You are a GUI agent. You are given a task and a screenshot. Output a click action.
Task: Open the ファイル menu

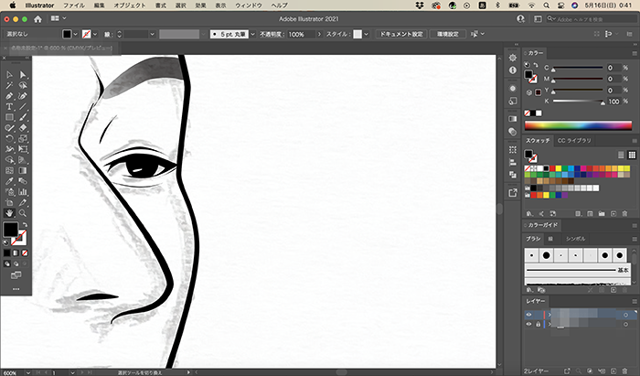pos(74,5)
